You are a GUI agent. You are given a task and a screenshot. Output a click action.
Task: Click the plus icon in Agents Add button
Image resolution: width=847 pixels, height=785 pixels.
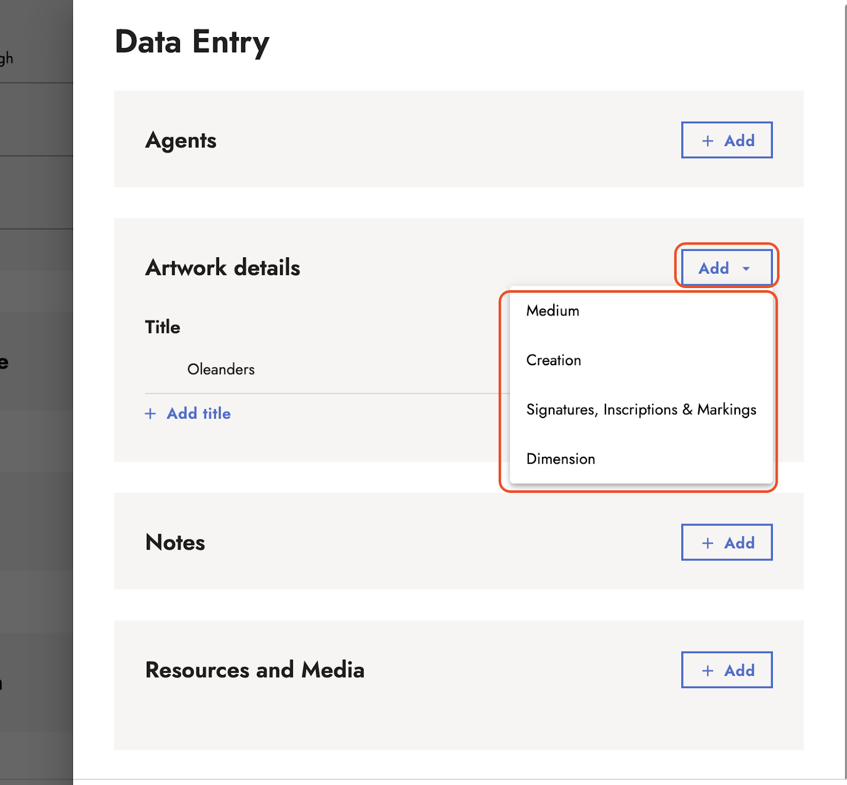point(707,141)
